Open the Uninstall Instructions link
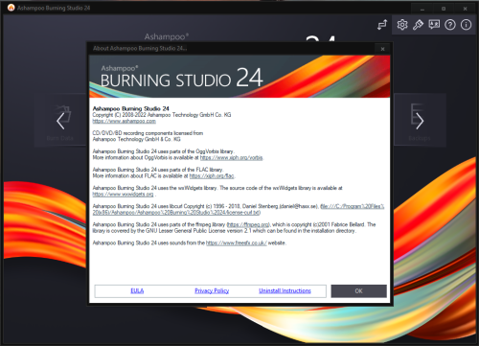479x346 pixels. pos(285,290)
